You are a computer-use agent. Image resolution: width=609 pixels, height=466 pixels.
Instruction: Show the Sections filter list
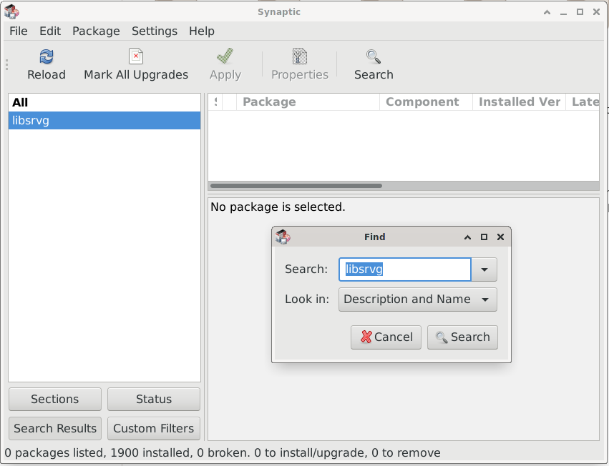(x=55, y=400)
